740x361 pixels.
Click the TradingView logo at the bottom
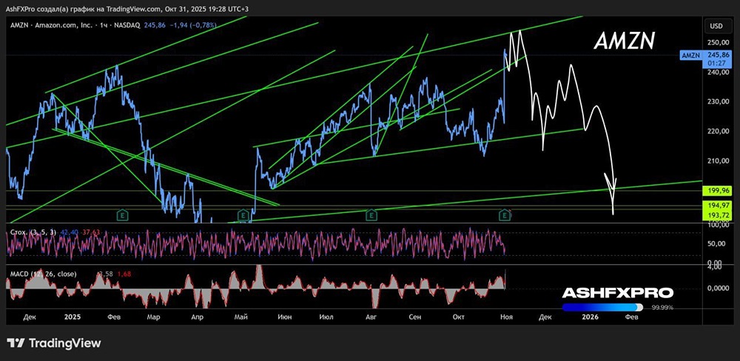coord(54,343)
